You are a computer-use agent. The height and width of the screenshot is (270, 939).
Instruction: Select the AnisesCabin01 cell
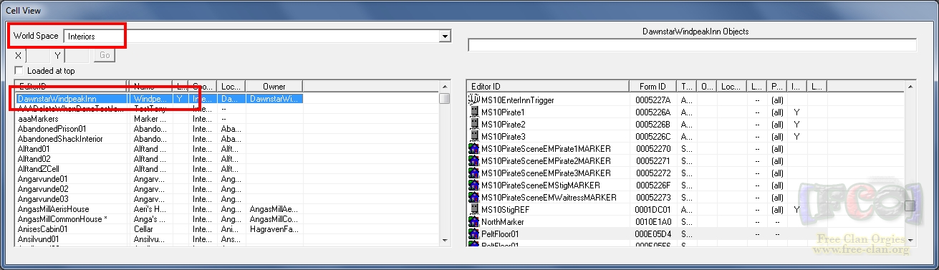(x=42, y=228)
